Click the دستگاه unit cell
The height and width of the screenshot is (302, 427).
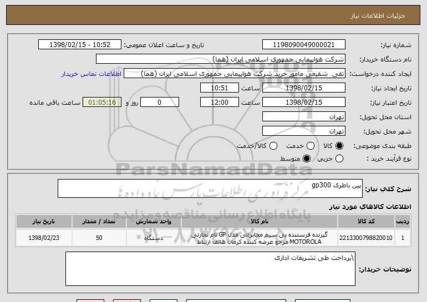[154, 238]
